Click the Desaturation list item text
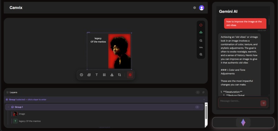 (x=232, y=92)
